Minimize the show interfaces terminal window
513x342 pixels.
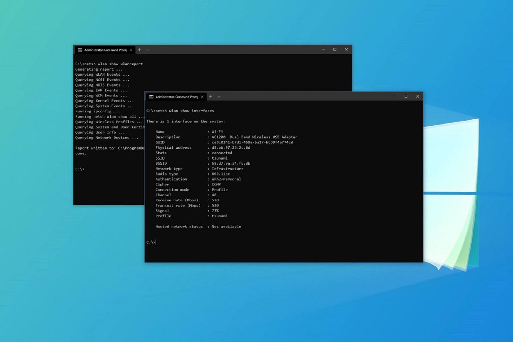[x=394, y=96]
